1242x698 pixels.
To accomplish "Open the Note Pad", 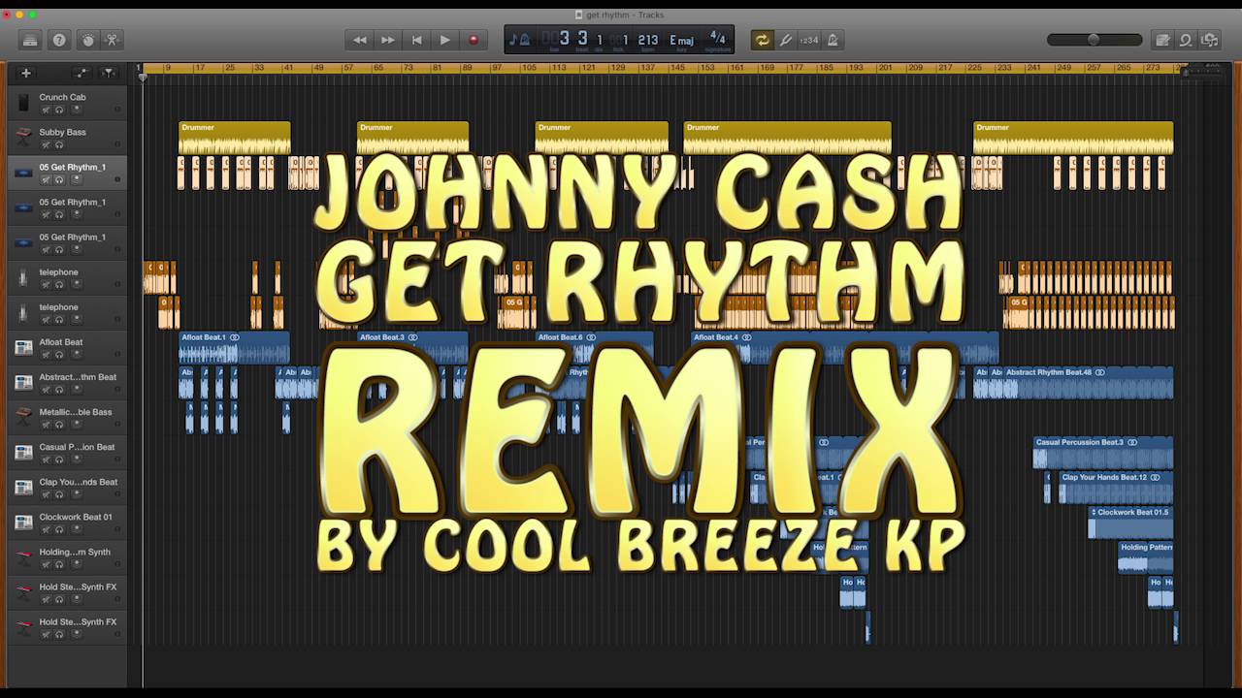I will point(1161,40).
